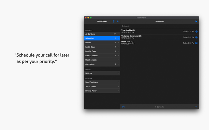Click the magnifier search icon

(123, 26)
